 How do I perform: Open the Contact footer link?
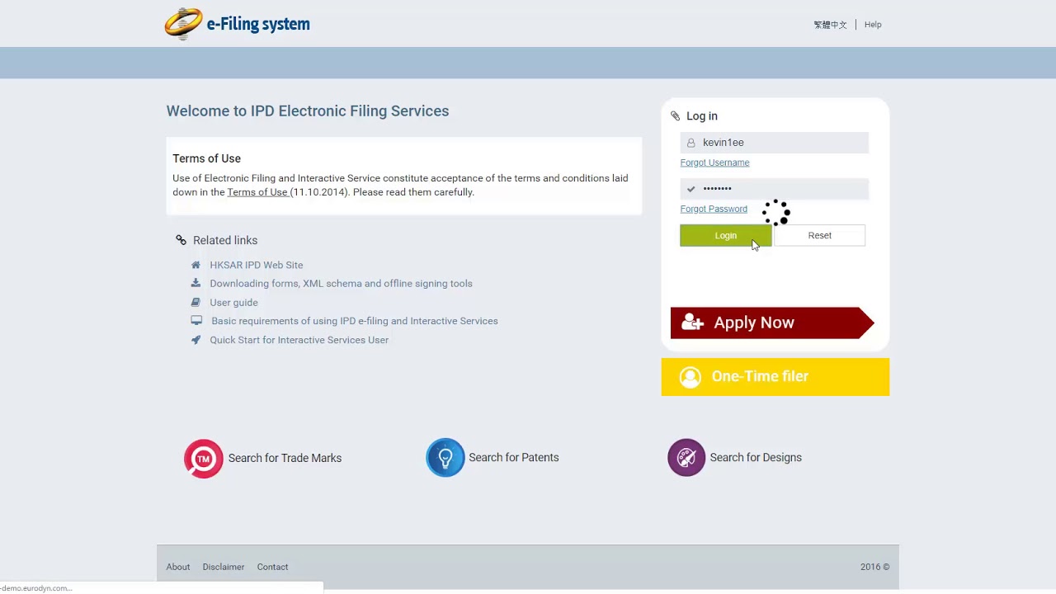pyautogui.click(x=272, y=567)
